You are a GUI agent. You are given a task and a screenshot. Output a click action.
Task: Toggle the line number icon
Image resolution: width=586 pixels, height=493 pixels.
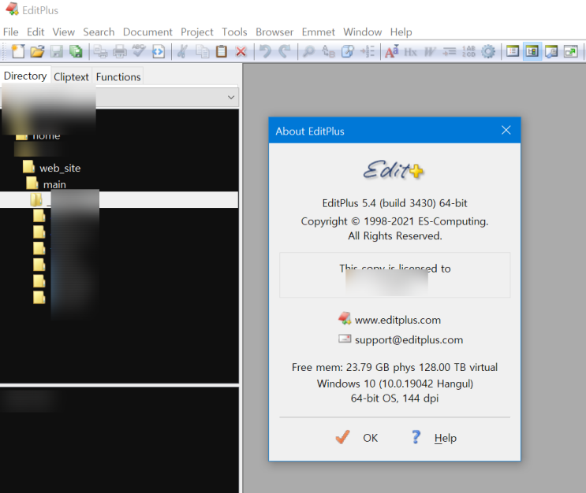468,51
